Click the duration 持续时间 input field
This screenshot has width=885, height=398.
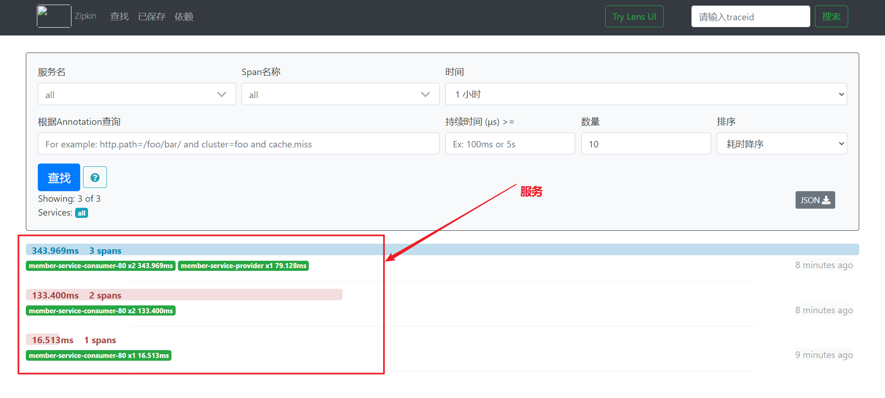pos(510,144)
